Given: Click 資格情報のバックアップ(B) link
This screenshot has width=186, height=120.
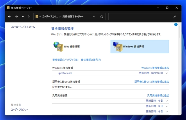Looking at the screenshot, I should 65,60.
